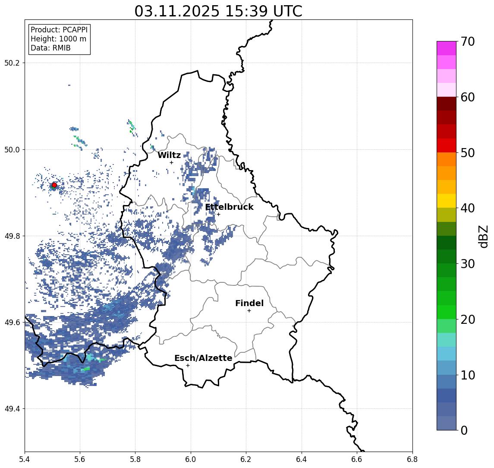Click the Ettelbruck city label

230,207
